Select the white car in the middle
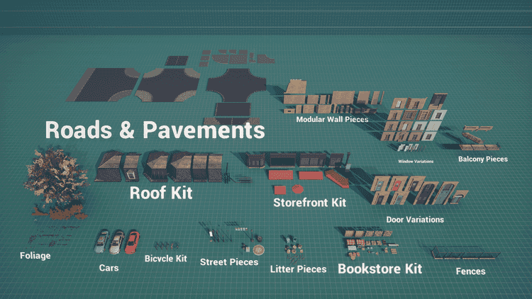Image resolution: width=532 pixels, height=299 pixels. point(117,243)
